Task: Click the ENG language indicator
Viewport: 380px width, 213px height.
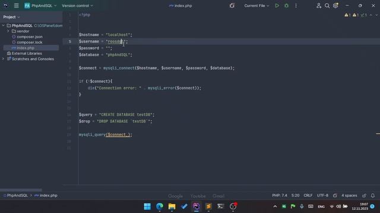Action: 321,206
